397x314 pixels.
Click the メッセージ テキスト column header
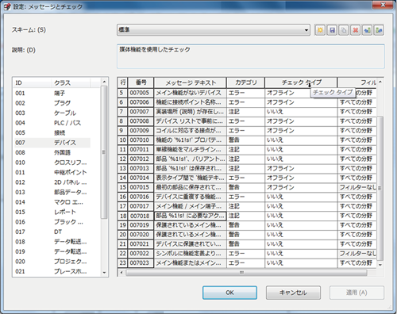[191, 82]
